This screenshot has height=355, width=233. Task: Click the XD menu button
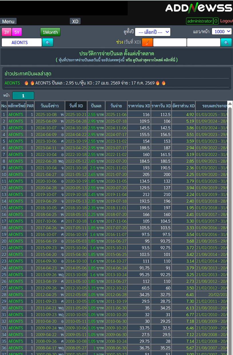(x=75, y=21)
